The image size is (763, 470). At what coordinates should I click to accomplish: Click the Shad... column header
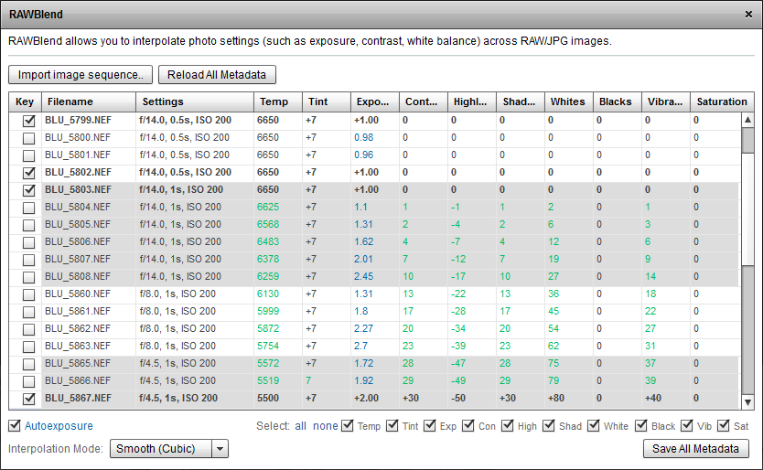[521, 101]
